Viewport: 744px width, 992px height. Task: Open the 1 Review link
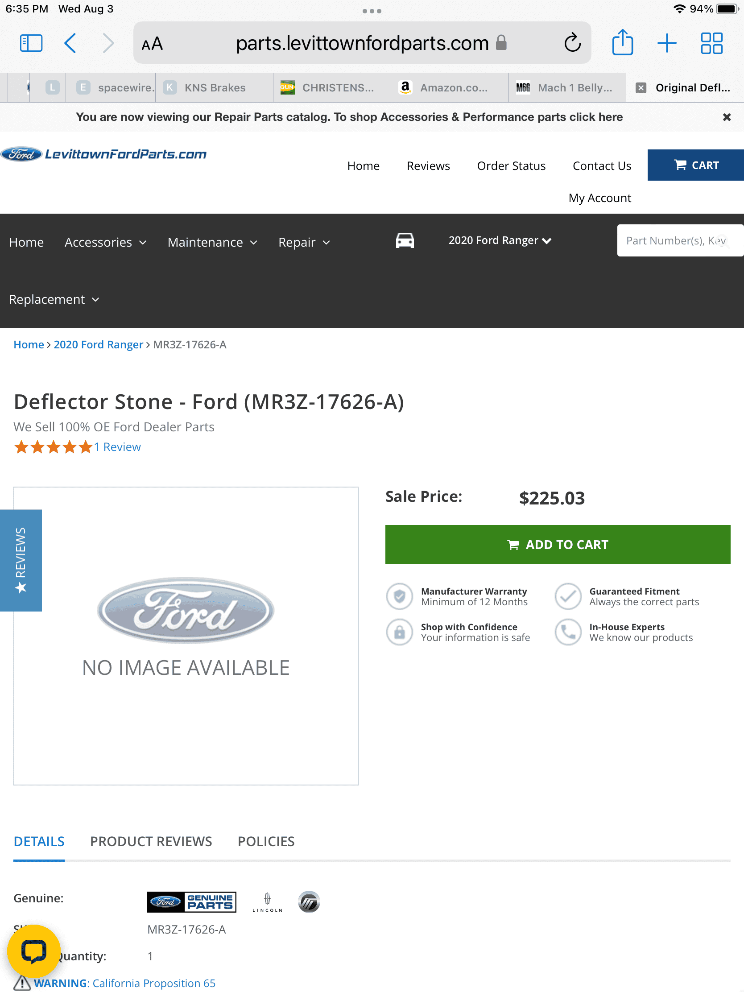117,446
